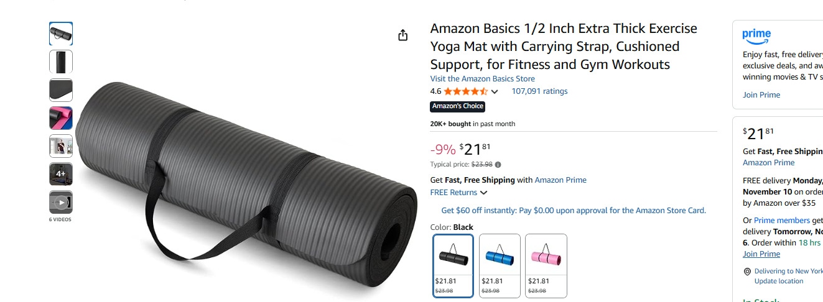Click the share icon above product image

[402, 35]
